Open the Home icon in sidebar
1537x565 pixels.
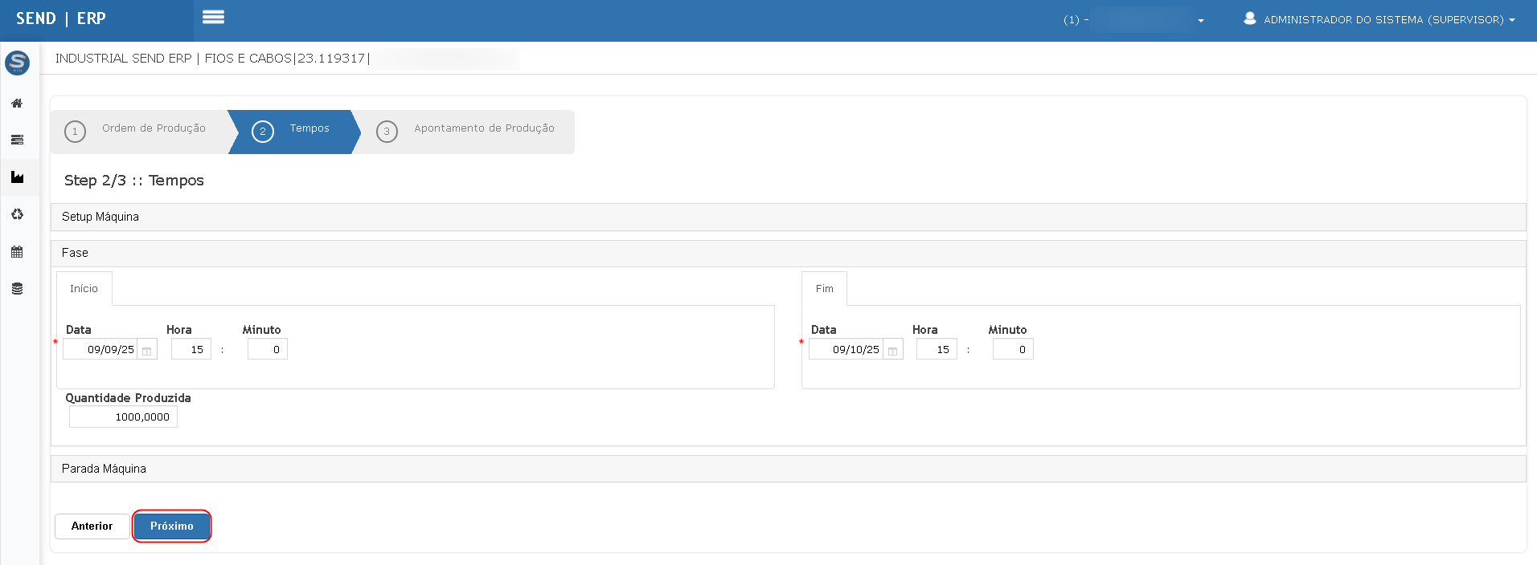[17, 104]
